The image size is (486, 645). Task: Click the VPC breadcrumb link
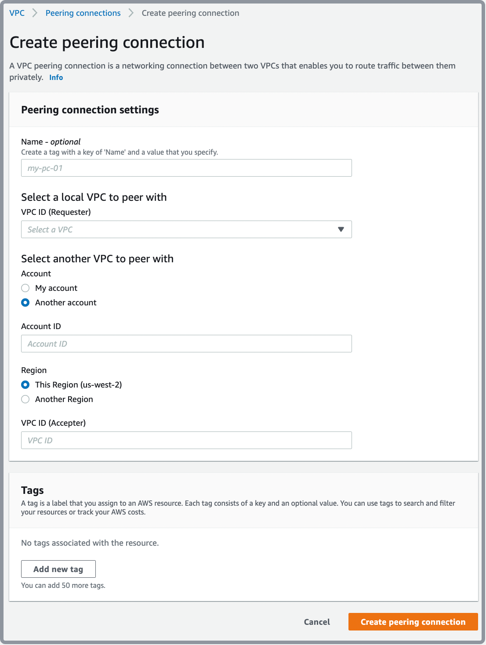[17, 13]
